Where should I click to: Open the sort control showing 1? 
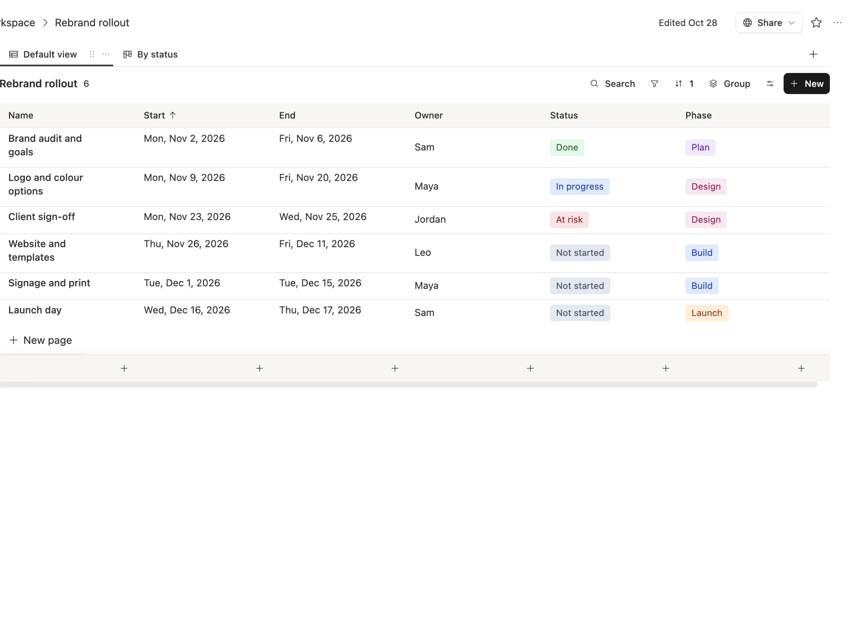684,84
